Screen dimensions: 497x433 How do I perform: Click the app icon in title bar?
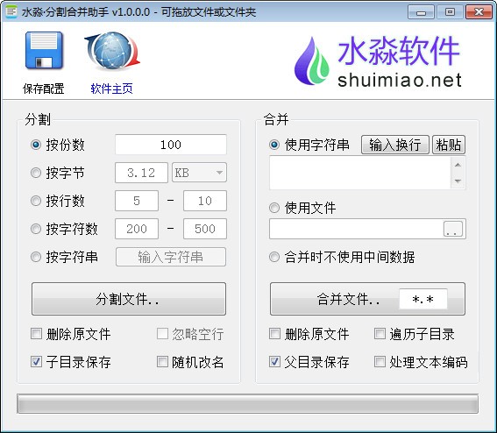(11, 12)
